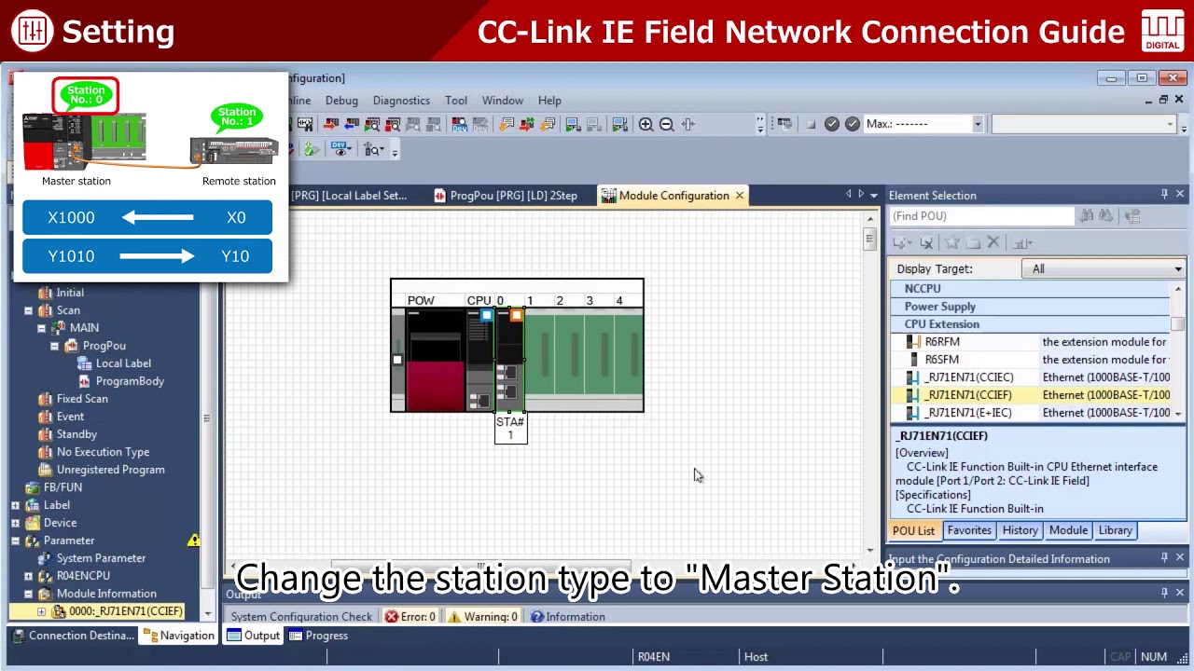The width and height of the screenshot is (1194, 671).
Task: Collapse the Scan tree node
Action: [28, 310]
